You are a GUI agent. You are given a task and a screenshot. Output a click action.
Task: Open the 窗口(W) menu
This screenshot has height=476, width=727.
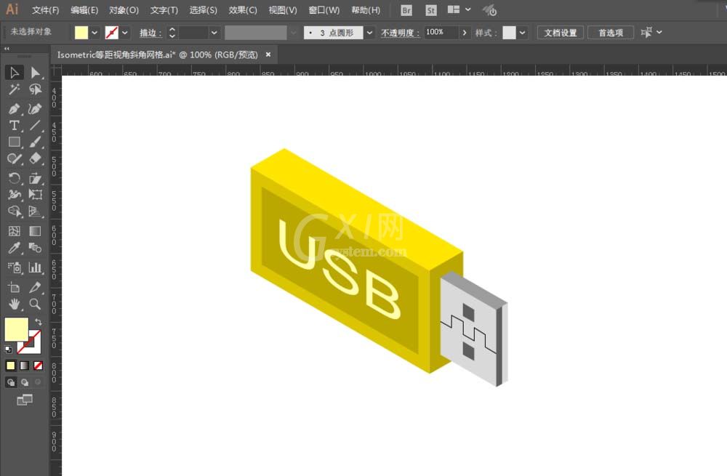click(324, 10)
